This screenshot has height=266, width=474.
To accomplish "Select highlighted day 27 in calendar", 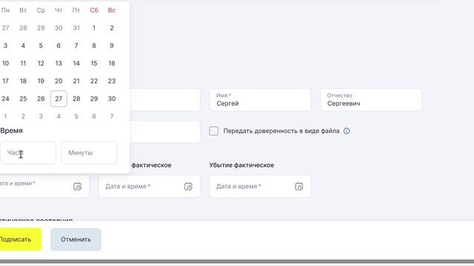I will pyautogui.click(x=59, y=98).
